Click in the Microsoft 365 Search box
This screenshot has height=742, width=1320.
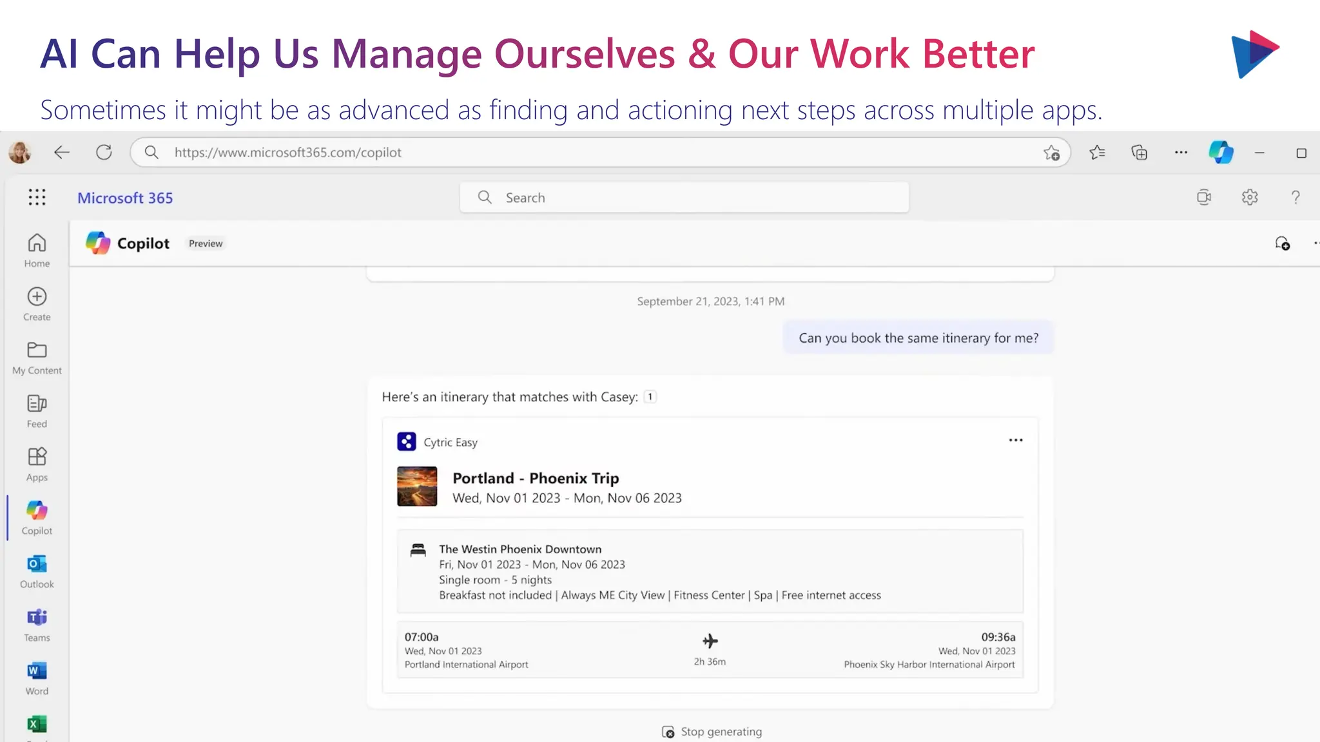tap(684, 197)
